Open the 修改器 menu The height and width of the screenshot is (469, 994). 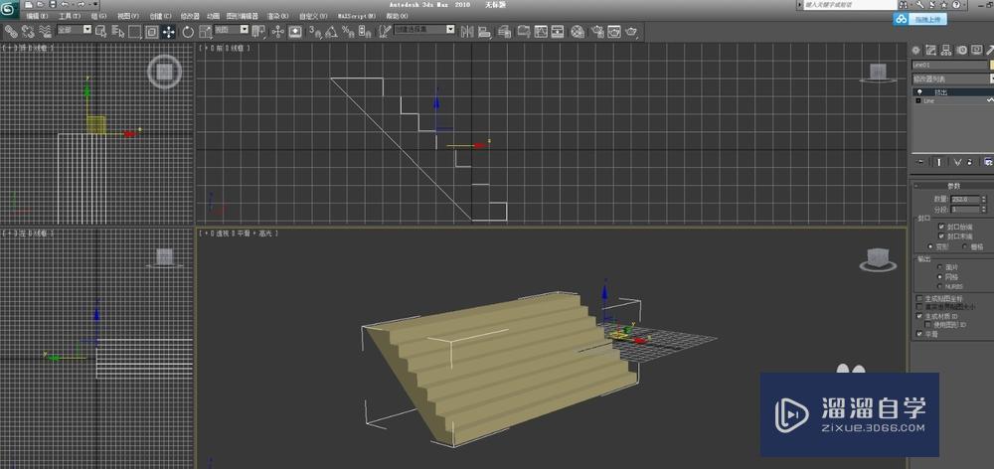pyautogui.click(x=190, y=16)
